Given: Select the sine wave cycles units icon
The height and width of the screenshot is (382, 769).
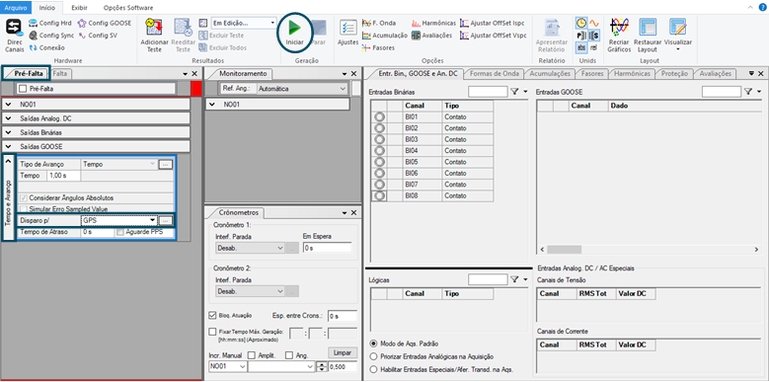Looking at the screenshot, I should [x=594, y=23].
